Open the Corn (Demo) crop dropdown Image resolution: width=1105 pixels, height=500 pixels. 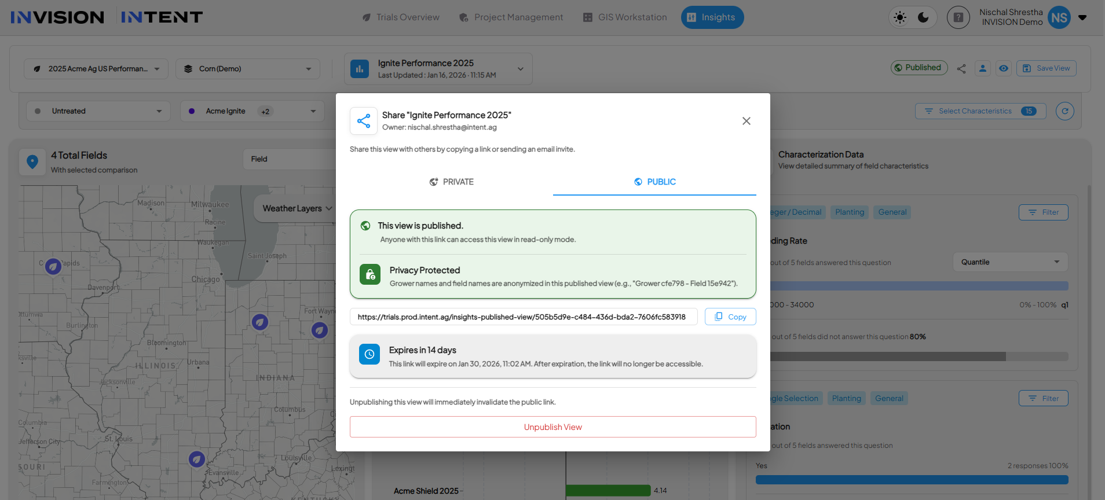[x=247, y=69]
